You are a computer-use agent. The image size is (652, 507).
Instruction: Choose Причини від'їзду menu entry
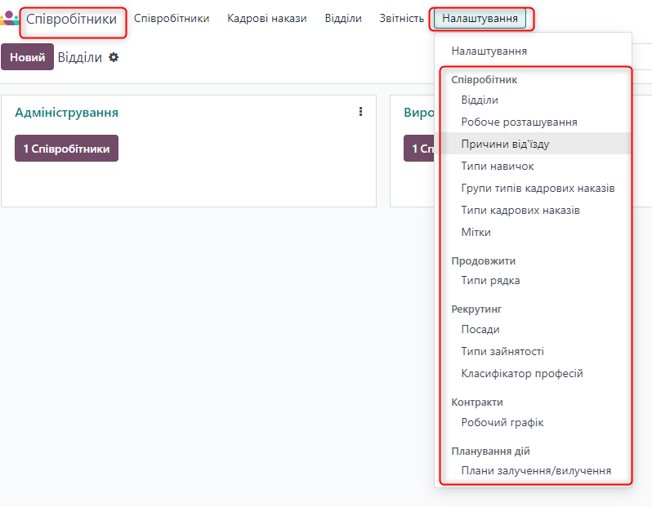point(533,145)
